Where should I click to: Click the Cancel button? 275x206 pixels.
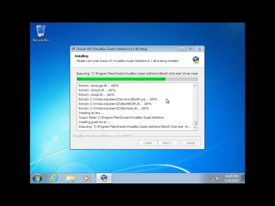pyautogui.click(x=191, y=143)
